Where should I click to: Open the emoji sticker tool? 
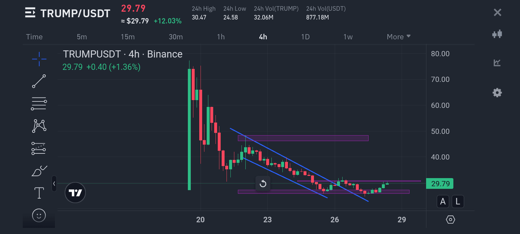[39, 215]
